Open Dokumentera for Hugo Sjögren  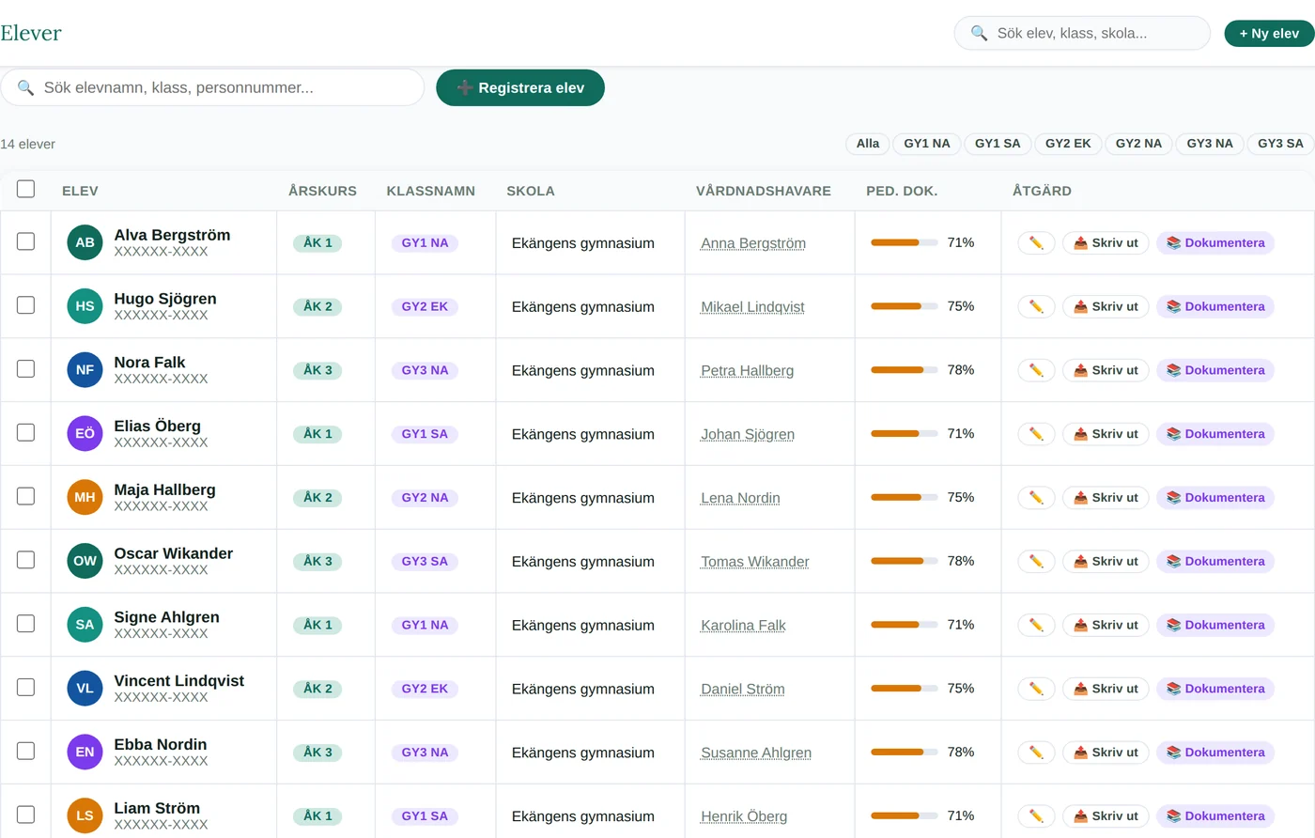click(1215, 307)
